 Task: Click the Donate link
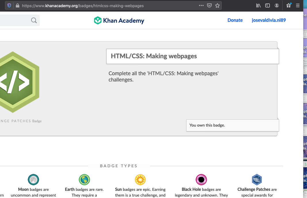(235, 20)
